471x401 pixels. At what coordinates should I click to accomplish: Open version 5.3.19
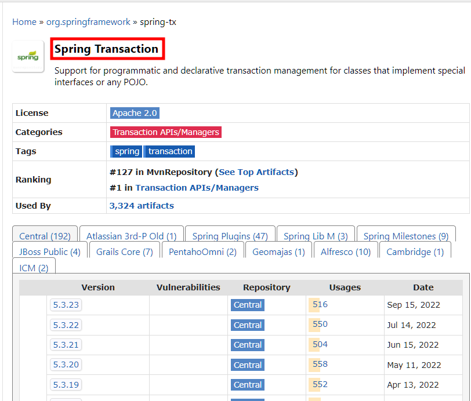66,385
